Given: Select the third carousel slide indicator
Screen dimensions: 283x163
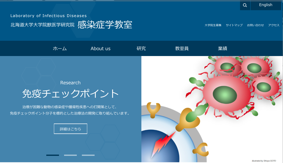Looking at the screenshot, I should tap(88, 155).
